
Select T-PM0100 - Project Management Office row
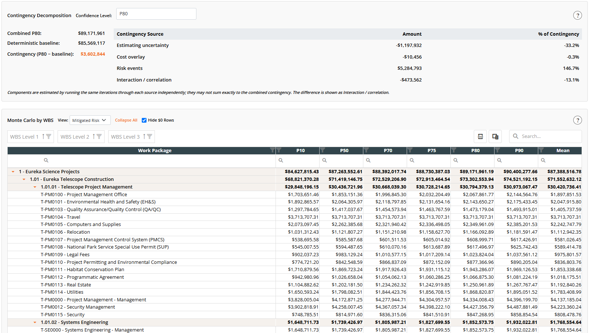(x=294, y=195)
